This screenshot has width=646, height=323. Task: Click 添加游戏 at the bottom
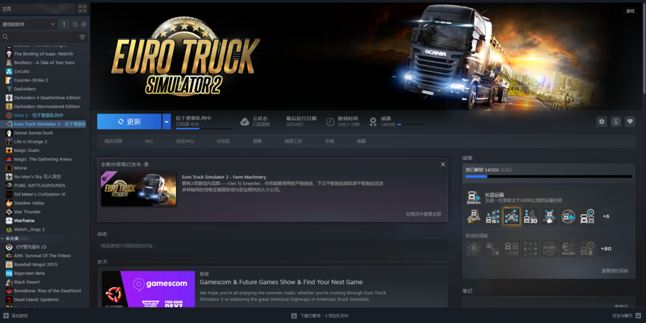(16, 316)
